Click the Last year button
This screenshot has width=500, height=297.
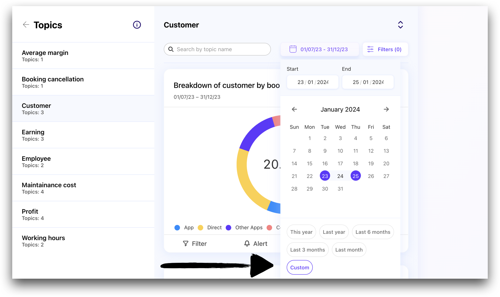[x=334, y=232]
